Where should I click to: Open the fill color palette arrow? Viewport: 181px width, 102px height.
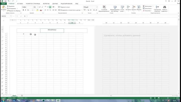[39, 10]
